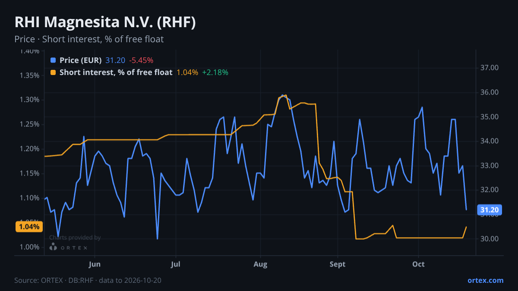Click the Jul x-axis label
The height and width of the screenshot is (291, 518).
click(x=176, y=264)
